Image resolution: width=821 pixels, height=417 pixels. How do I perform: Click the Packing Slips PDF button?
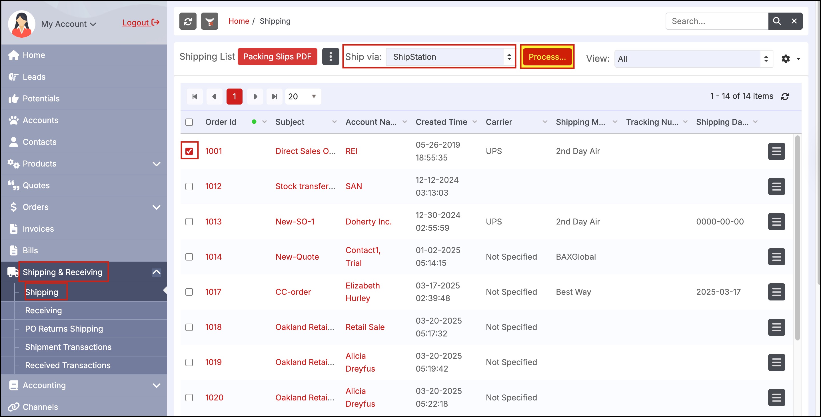pos(277,57)
